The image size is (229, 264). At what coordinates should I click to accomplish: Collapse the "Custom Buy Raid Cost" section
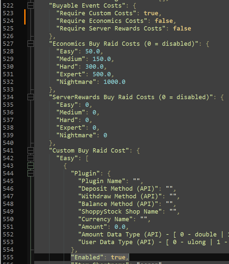tap(31, 151)
